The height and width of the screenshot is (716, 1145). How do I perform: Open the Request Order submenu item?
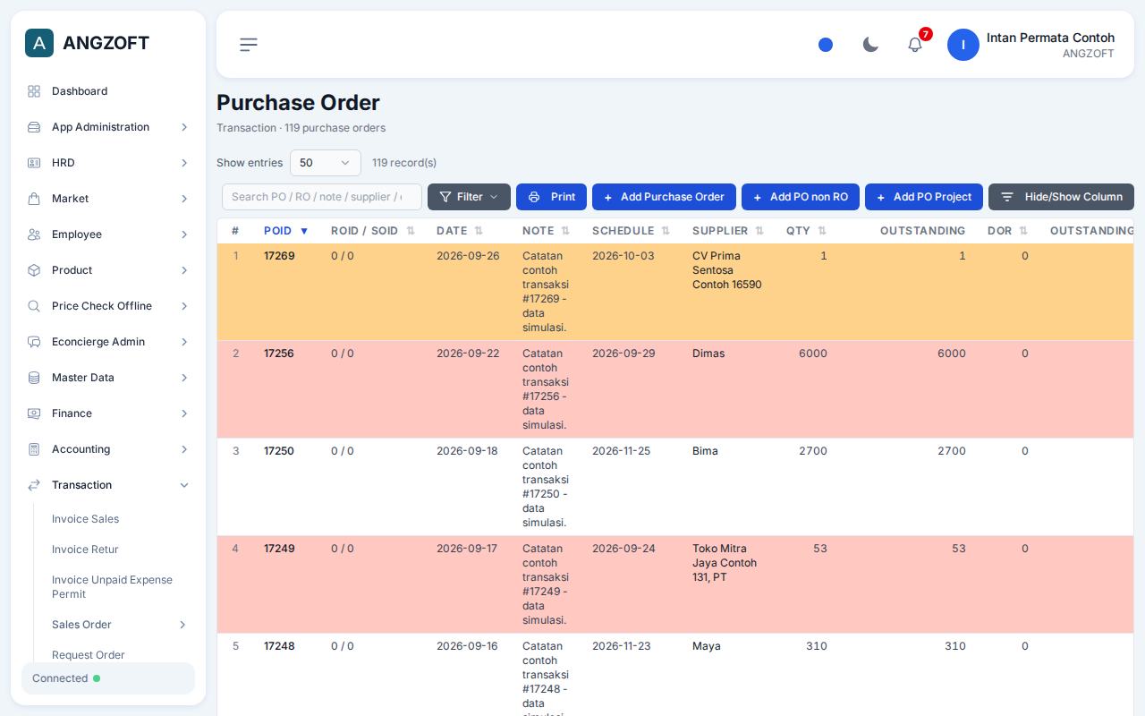pos(89,655)
